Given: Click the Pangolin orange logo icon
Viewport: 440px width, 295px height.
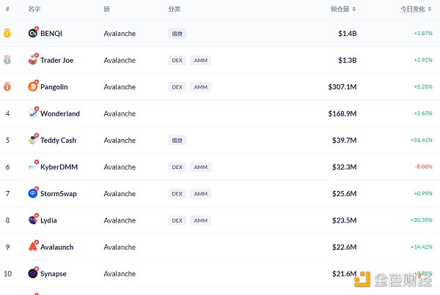Looking at the screenshot, I should point(33,86).
